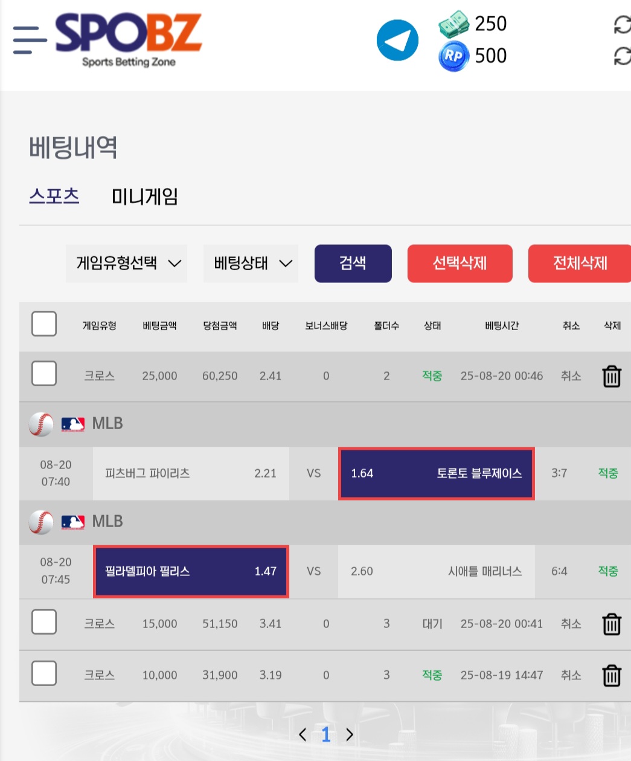Open the hamburger menu icon

tap(30, 40)
